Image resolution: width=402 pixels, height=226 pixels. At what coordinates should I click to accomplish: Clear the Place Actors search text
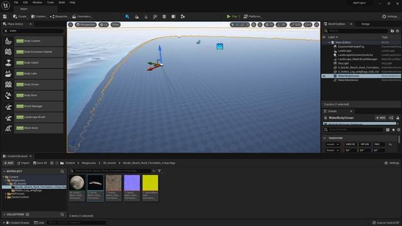[6, 31]
